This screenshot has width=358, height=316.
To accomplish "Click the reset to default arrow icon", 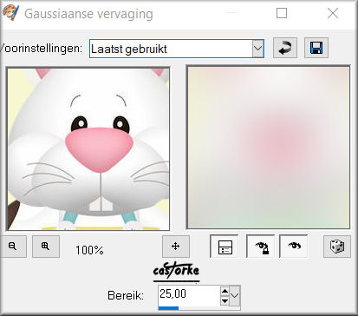I will tap(285, 48).
